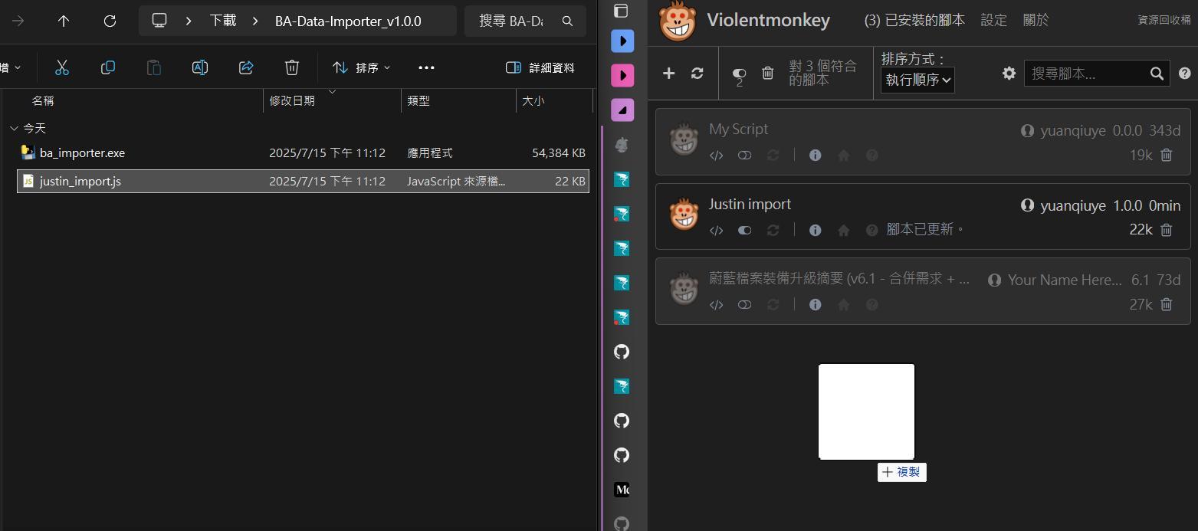Delete My Script using its trash icon

coord(1166,155)
